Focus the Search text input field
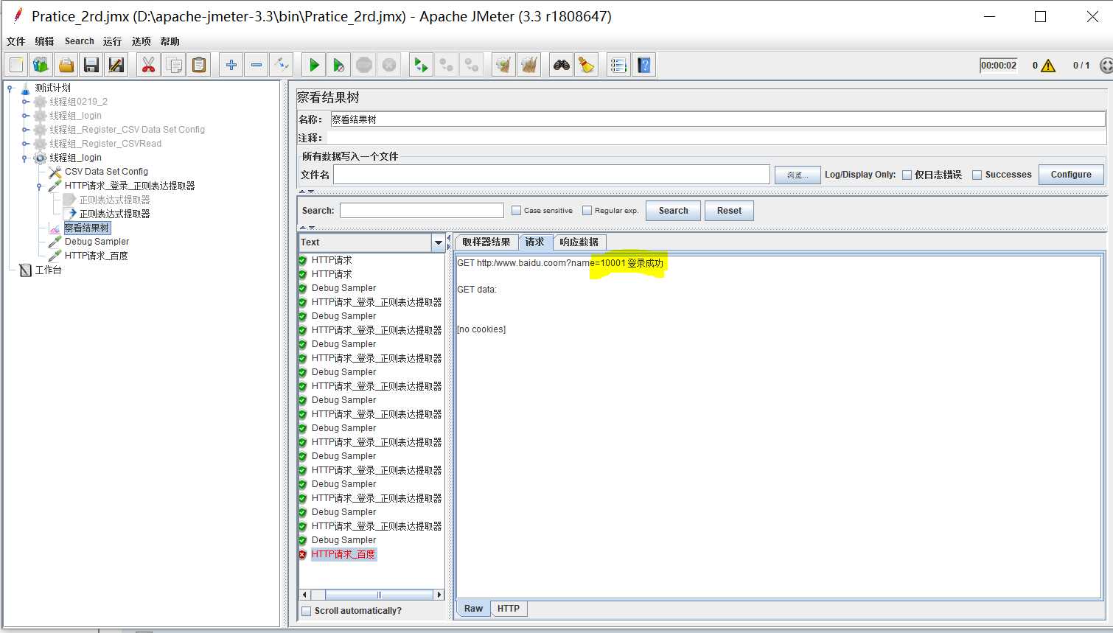Viewport: 1113px width, 633px height. point(422,211)
